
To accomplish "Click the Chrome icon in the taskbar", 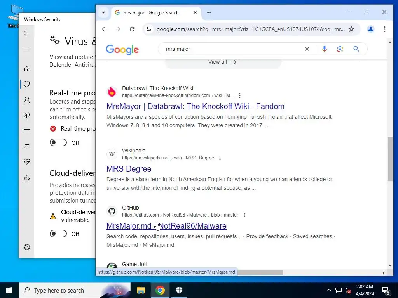I will [x=160, y=290].
